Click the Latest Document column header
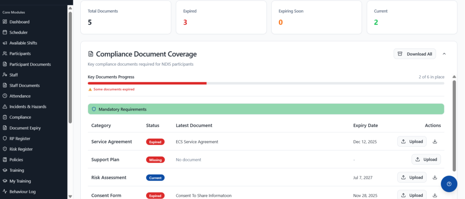The height and width of the screenshot is (199, 465). click(194, 125)
